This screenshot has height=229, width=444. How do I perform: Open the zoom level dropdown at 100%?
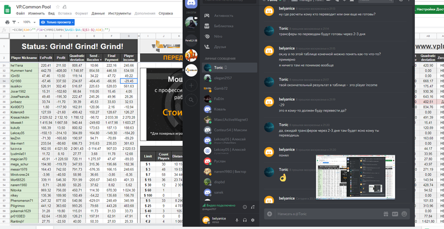click(x=29, y=22)
